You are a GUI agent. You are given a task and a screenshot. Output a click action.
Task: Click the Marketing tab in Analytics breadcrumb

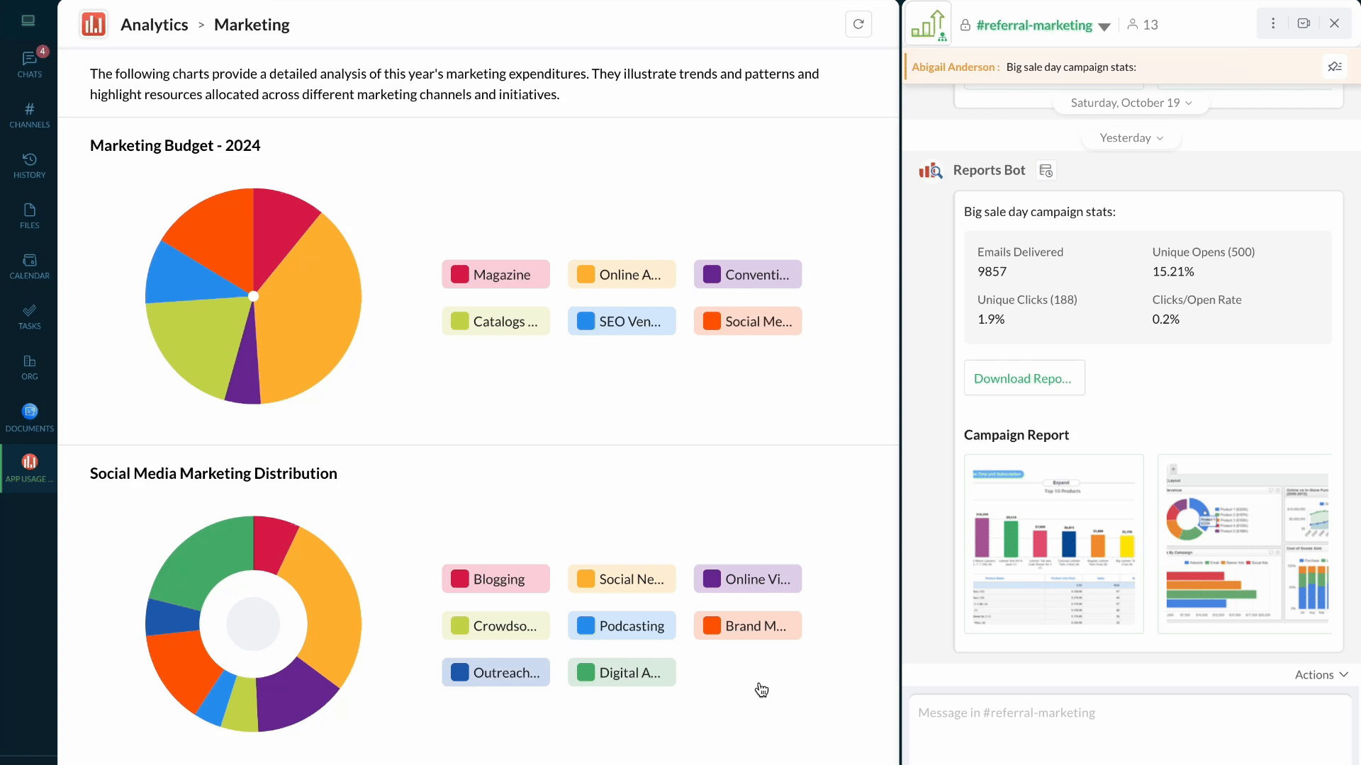pos(252,24)
